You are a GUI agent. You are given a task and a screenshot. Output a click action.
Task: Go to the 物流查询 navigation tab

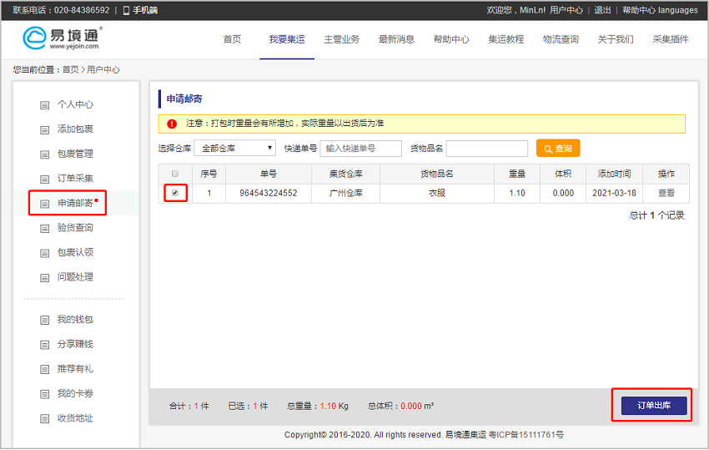click(561, 39)
